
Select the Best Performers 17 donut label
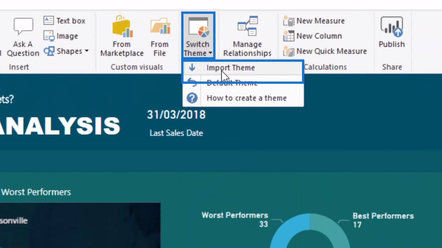pos(383,220)
